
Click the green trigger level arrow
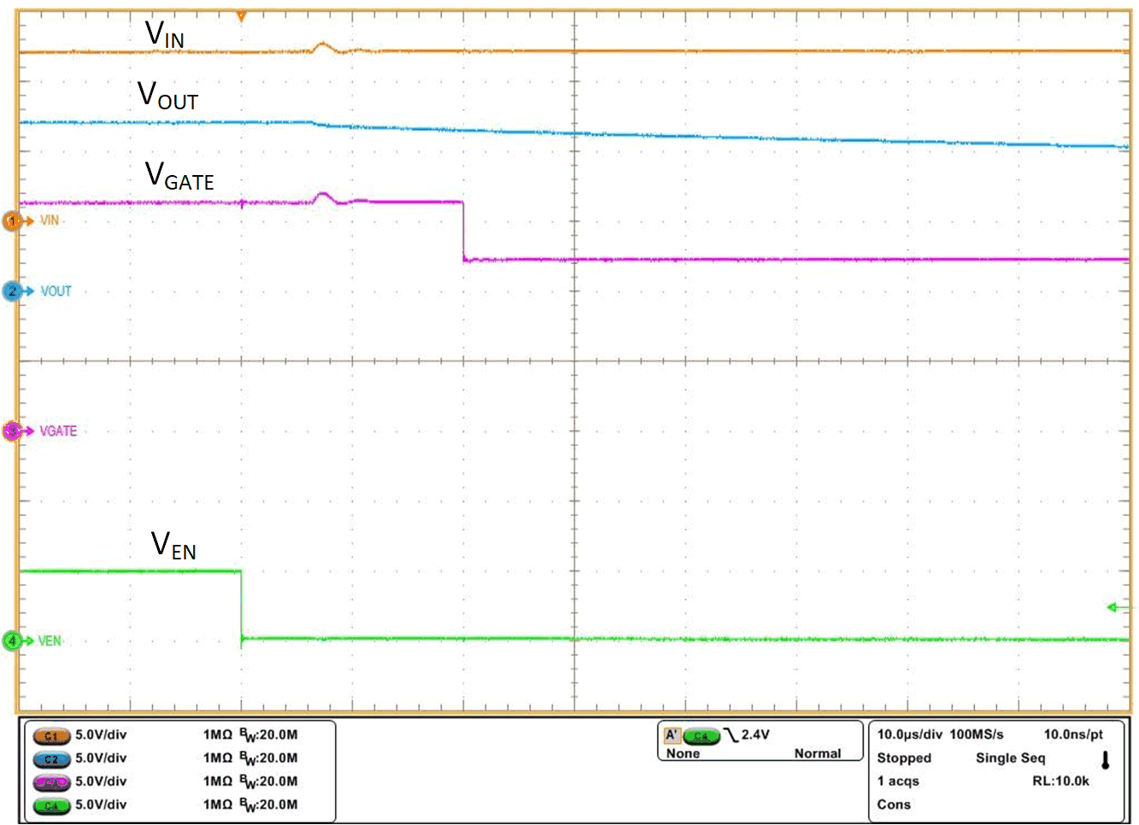[1113, 607]
